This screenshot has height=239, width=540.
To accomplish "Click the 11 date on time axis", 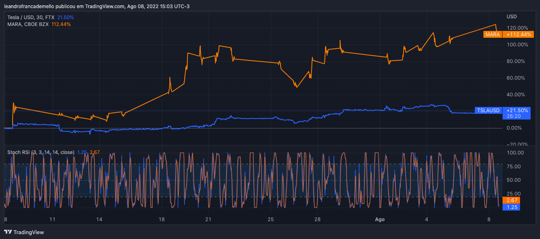I will (52, 219).
